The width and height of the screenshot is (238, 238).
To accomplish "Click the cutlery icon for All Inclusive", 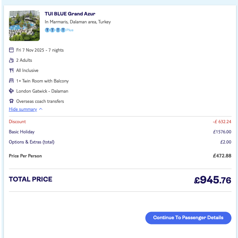I will coord(11,70).
